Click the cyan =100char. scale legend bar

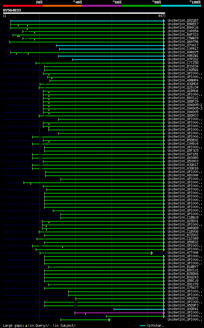pyautogui.click(x=143, y=326)
